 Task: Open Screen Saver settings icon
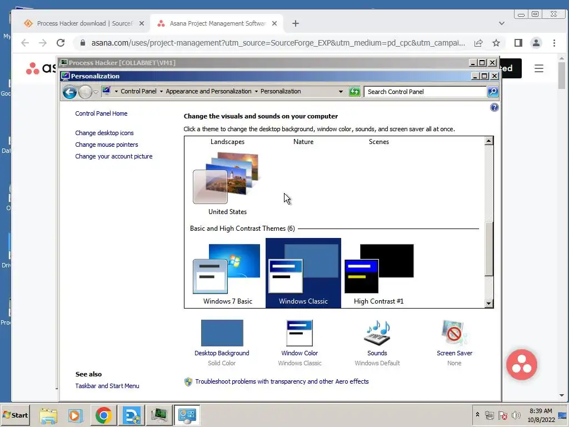(454, 332)
